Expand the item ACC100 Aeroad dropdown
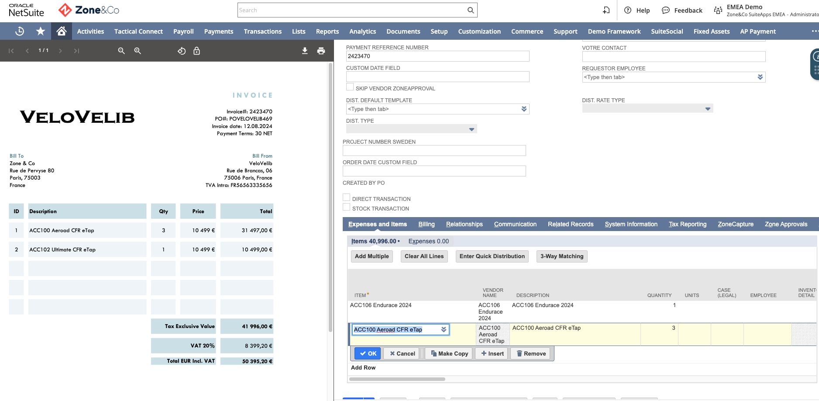Image resolution: width=819 pixels, height=401 pixels. click(x=444, y=329)
